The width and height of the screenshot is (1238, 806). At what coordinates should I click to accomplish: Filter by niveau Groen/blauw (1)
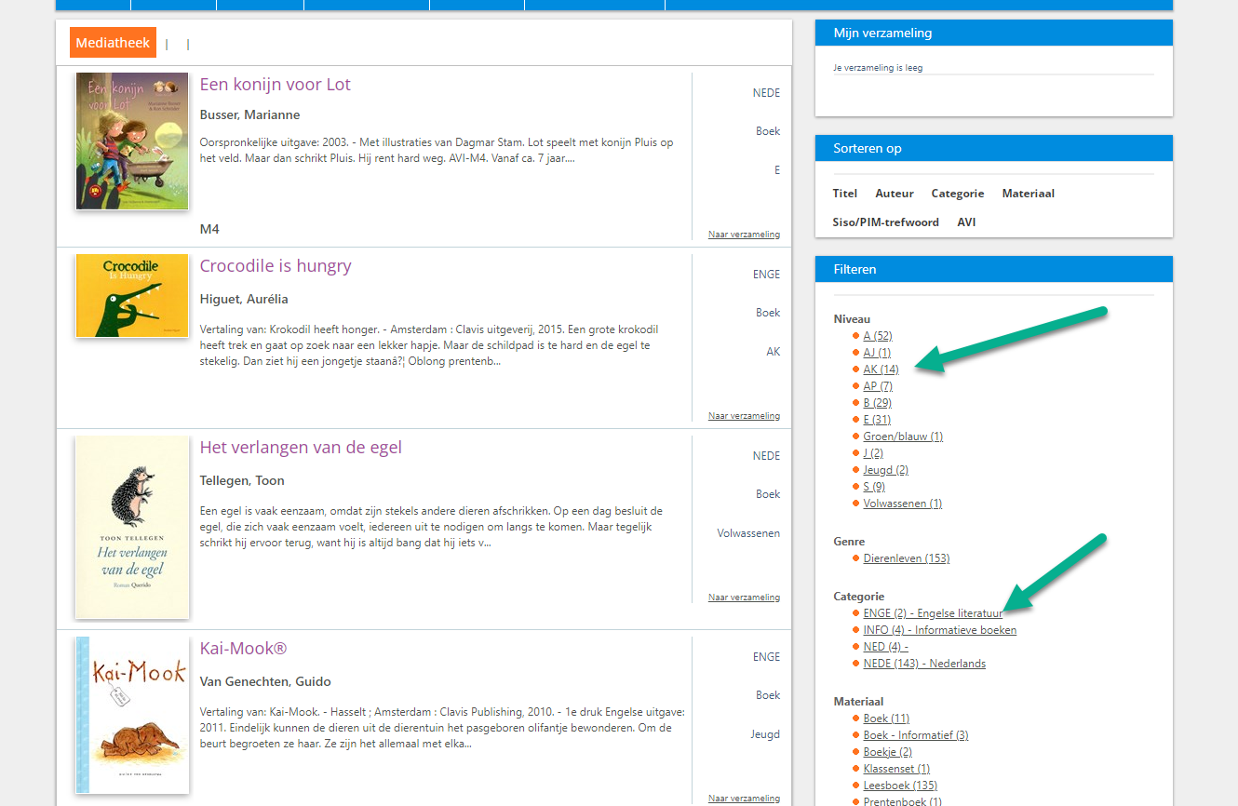click(x=903, y=437)
